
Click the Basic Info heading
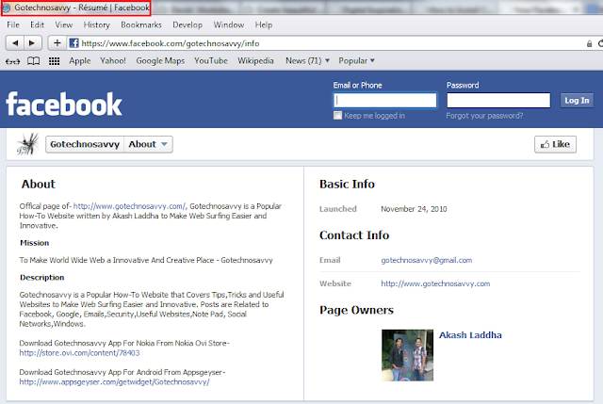tap(347, 185)
